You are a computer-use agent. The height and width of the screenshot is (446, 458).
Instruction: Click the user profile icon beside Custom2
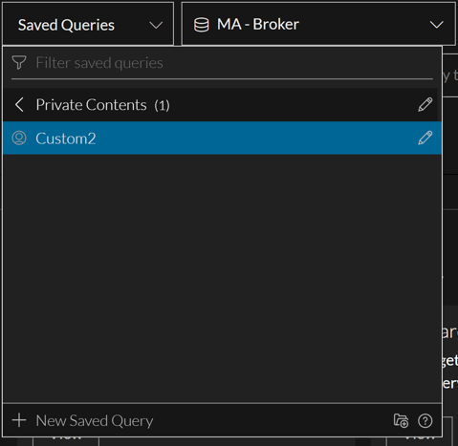(x=19, y=138)
